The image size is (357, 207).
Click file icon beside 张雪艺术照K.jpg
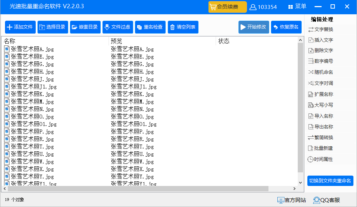click(7, 94)
